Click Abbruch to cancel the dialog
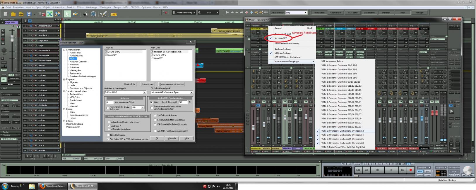 (172, 138)
